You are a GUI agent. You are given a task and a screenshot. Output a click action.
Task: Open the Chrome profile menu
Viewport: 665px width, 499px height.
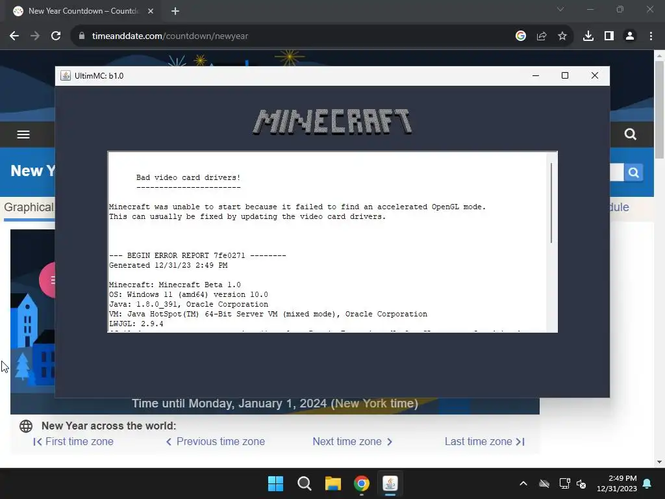[630, 36]
